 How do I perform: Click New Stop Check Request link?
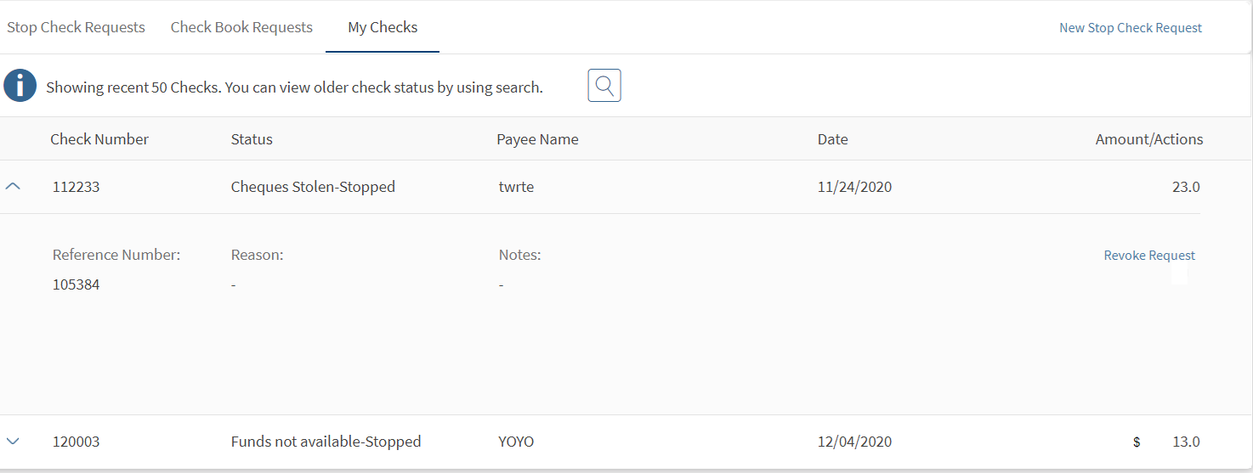click(1130, 28)
